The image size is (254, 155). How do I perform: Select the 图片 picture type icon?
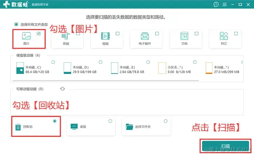pos(26,36)
